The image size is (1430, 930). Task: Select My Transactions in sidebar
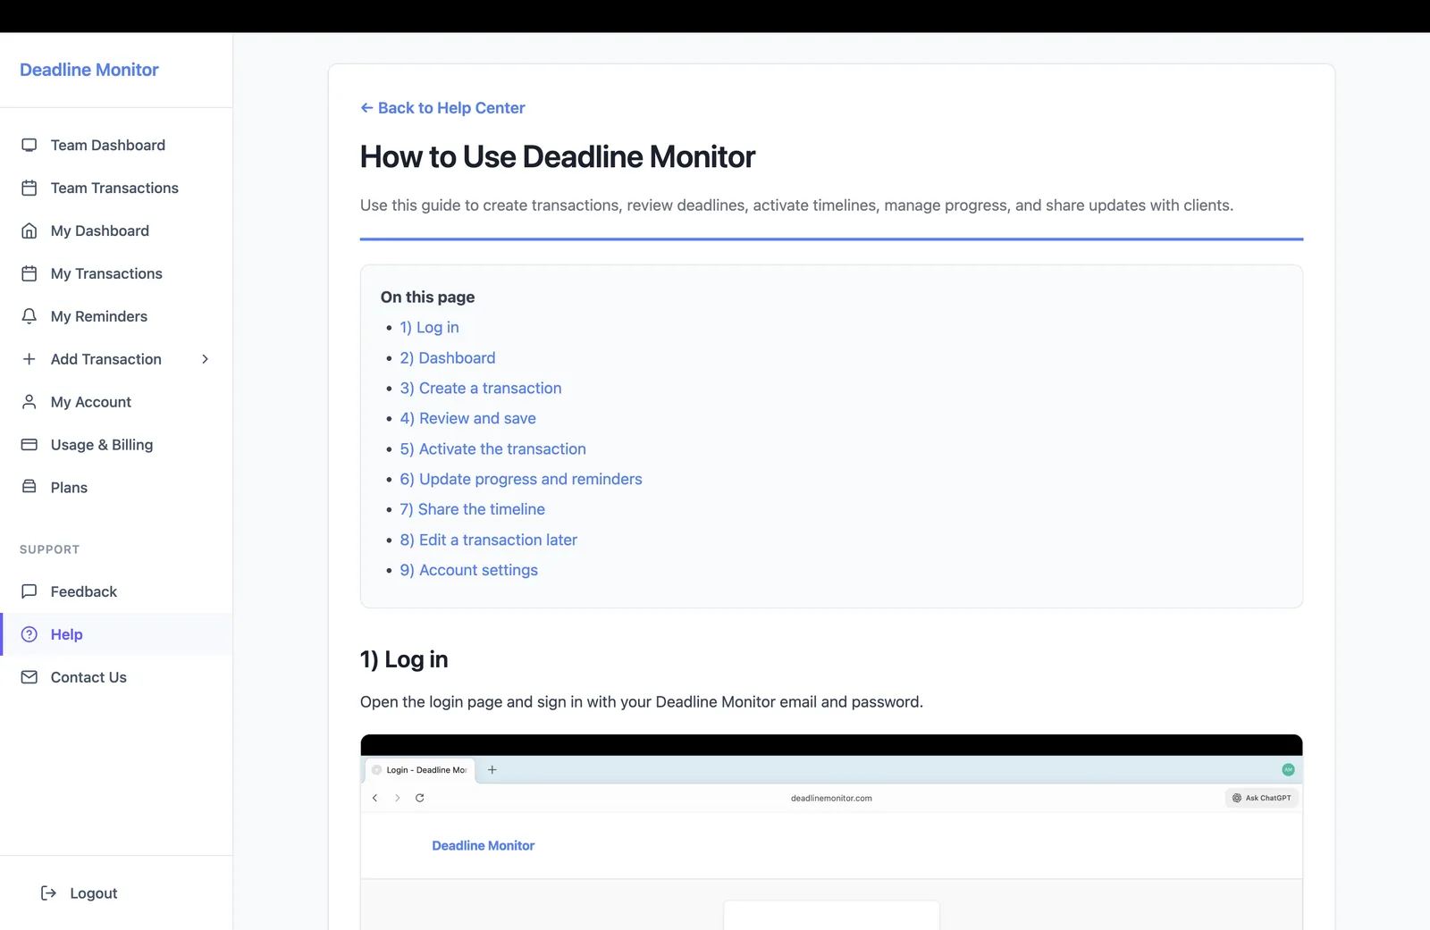pyautogui.click(x=116, y=273)
